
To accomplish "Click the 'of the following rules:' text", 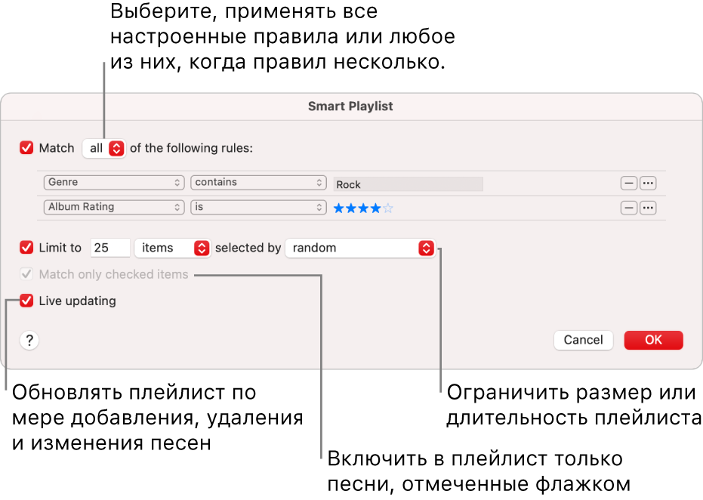I will coord(192,149).
